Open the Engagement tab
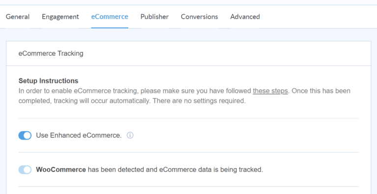The width and height of the screenshot is (377, 194). 60,17
